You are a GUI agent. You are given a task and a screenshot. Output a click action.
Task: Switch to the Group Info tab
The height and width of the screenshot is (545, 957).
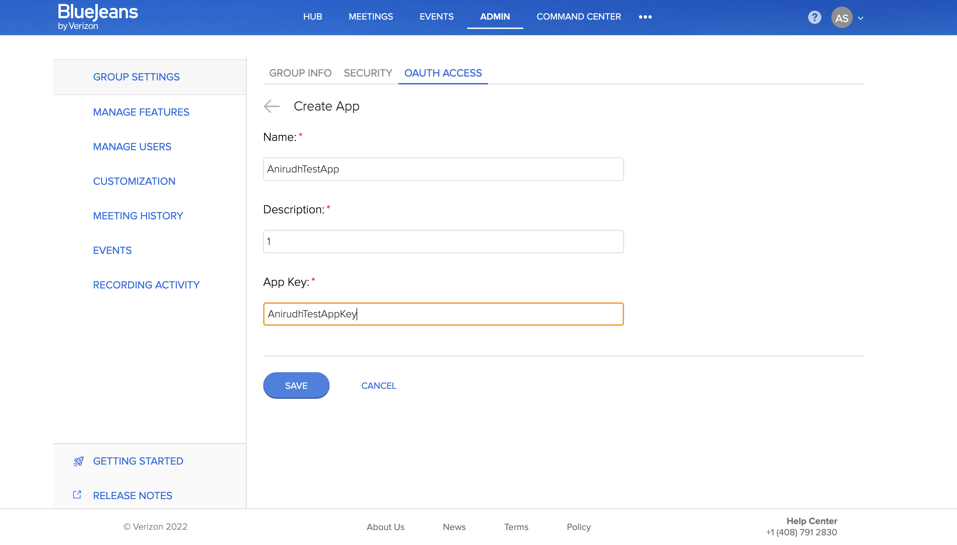pyautogui.click(x=300, y=73)
